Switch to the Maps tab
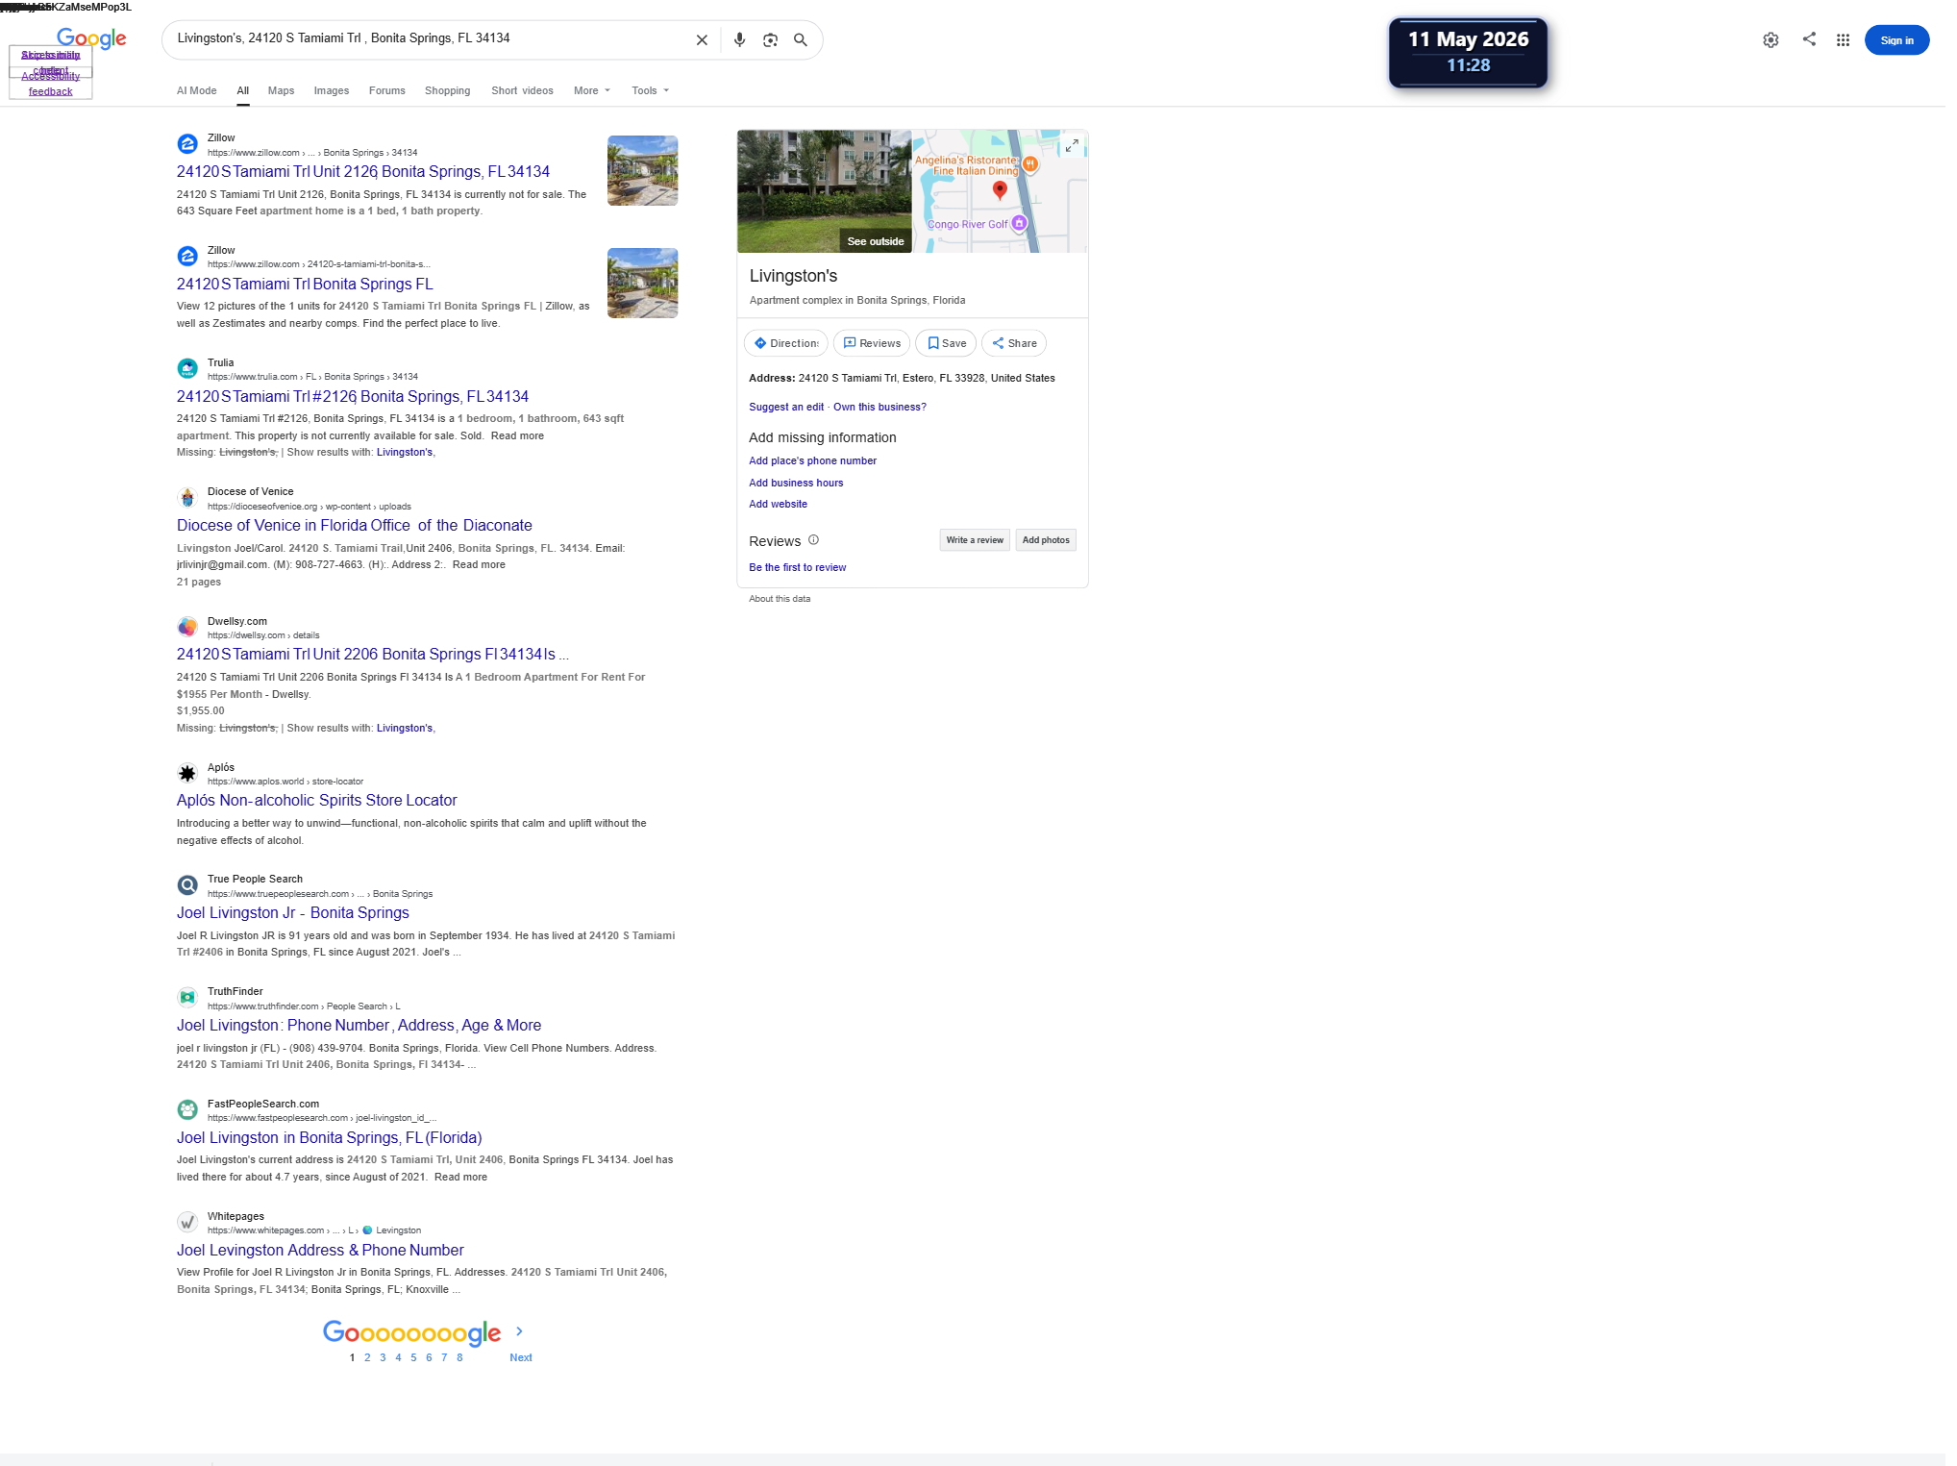Viewport: 1957px width, 1466px height. (x=282, y=91)
